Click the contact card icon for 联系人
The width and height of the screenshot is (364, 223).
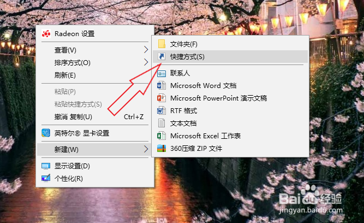point(162,73)
